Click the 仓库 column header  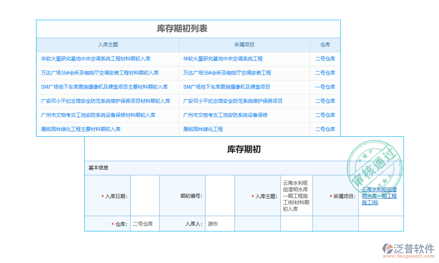[x=325, y=45]
